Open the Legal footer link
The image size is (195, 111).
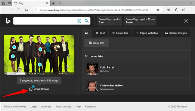pyautogui.click(x=34, y=106)
